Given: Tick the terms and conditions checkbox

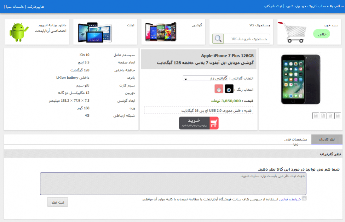Looking at the screenshot, I should (x=304, y=198).
